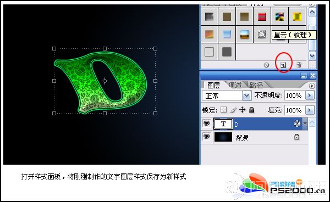The width and height of the screenshot is (330, 202).
Task: Click the 不透明度 100% value field
Action: pyautogui.click(x=295, y=96)
